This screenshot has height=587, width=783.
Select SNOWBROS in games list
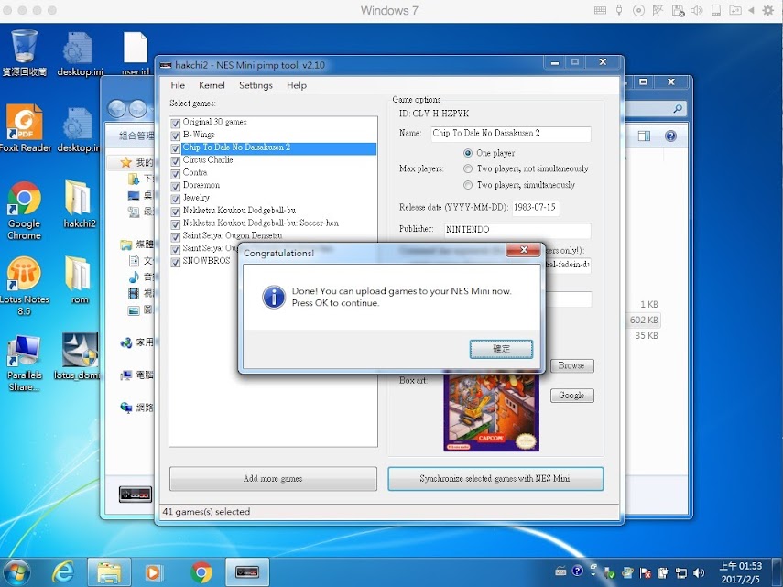(206, 261)
